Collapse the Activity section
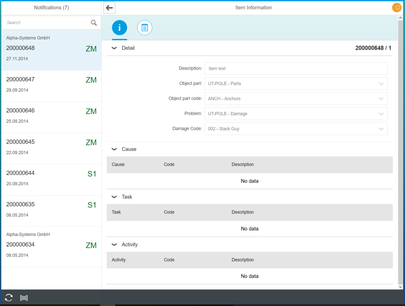 [x=114, y=244]
